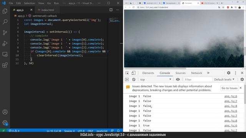Open console settings gear
The width and height of the screenshot is (246, 138).
242,79
